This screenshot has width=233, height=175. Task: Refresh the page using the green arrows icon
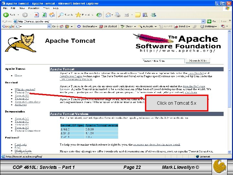pyautogui.click(x=44, y=15)
